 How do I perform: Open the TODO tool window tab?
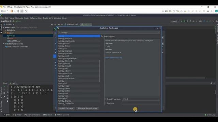coord(17,115)
